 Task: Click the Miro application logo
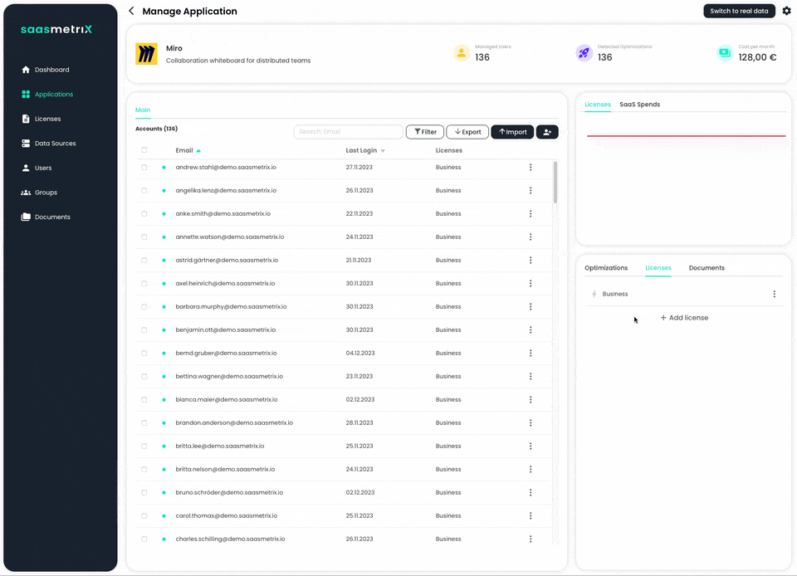coord(146,54)
